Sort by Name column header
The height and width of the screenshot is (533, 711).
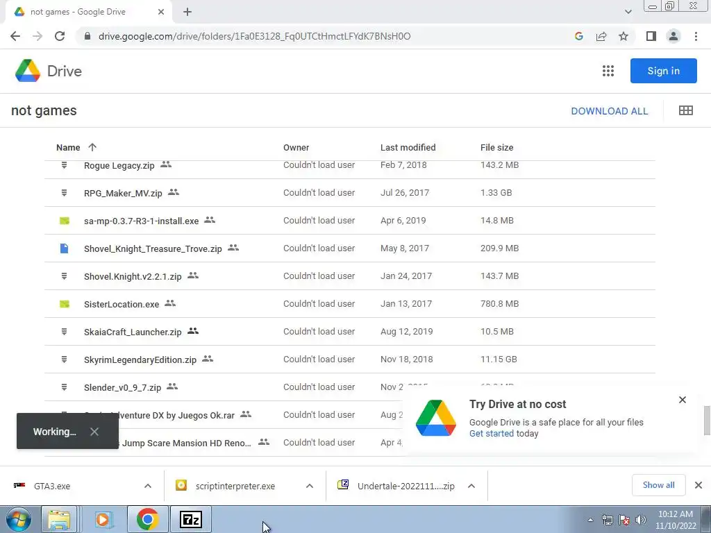[68, 147]
